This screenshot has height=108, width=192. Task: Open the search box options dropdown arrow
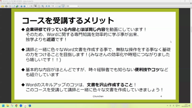(x=78, y=6)
